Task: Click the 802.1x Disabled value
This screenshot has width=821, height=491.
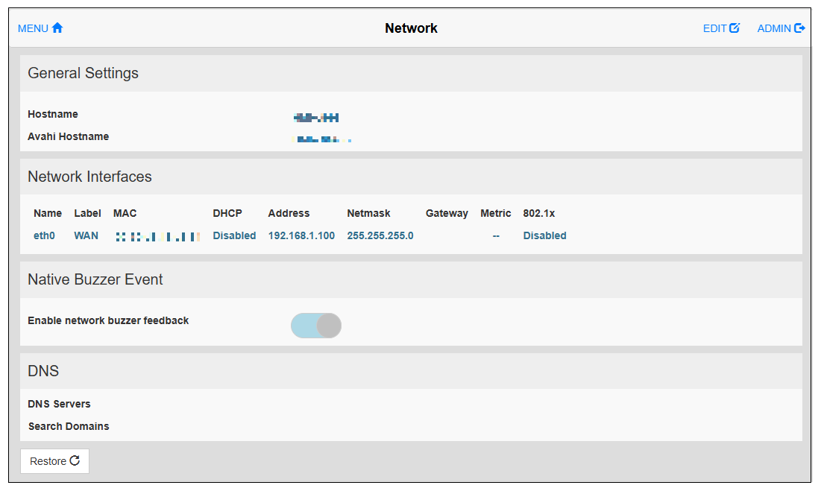Action: 544,235
